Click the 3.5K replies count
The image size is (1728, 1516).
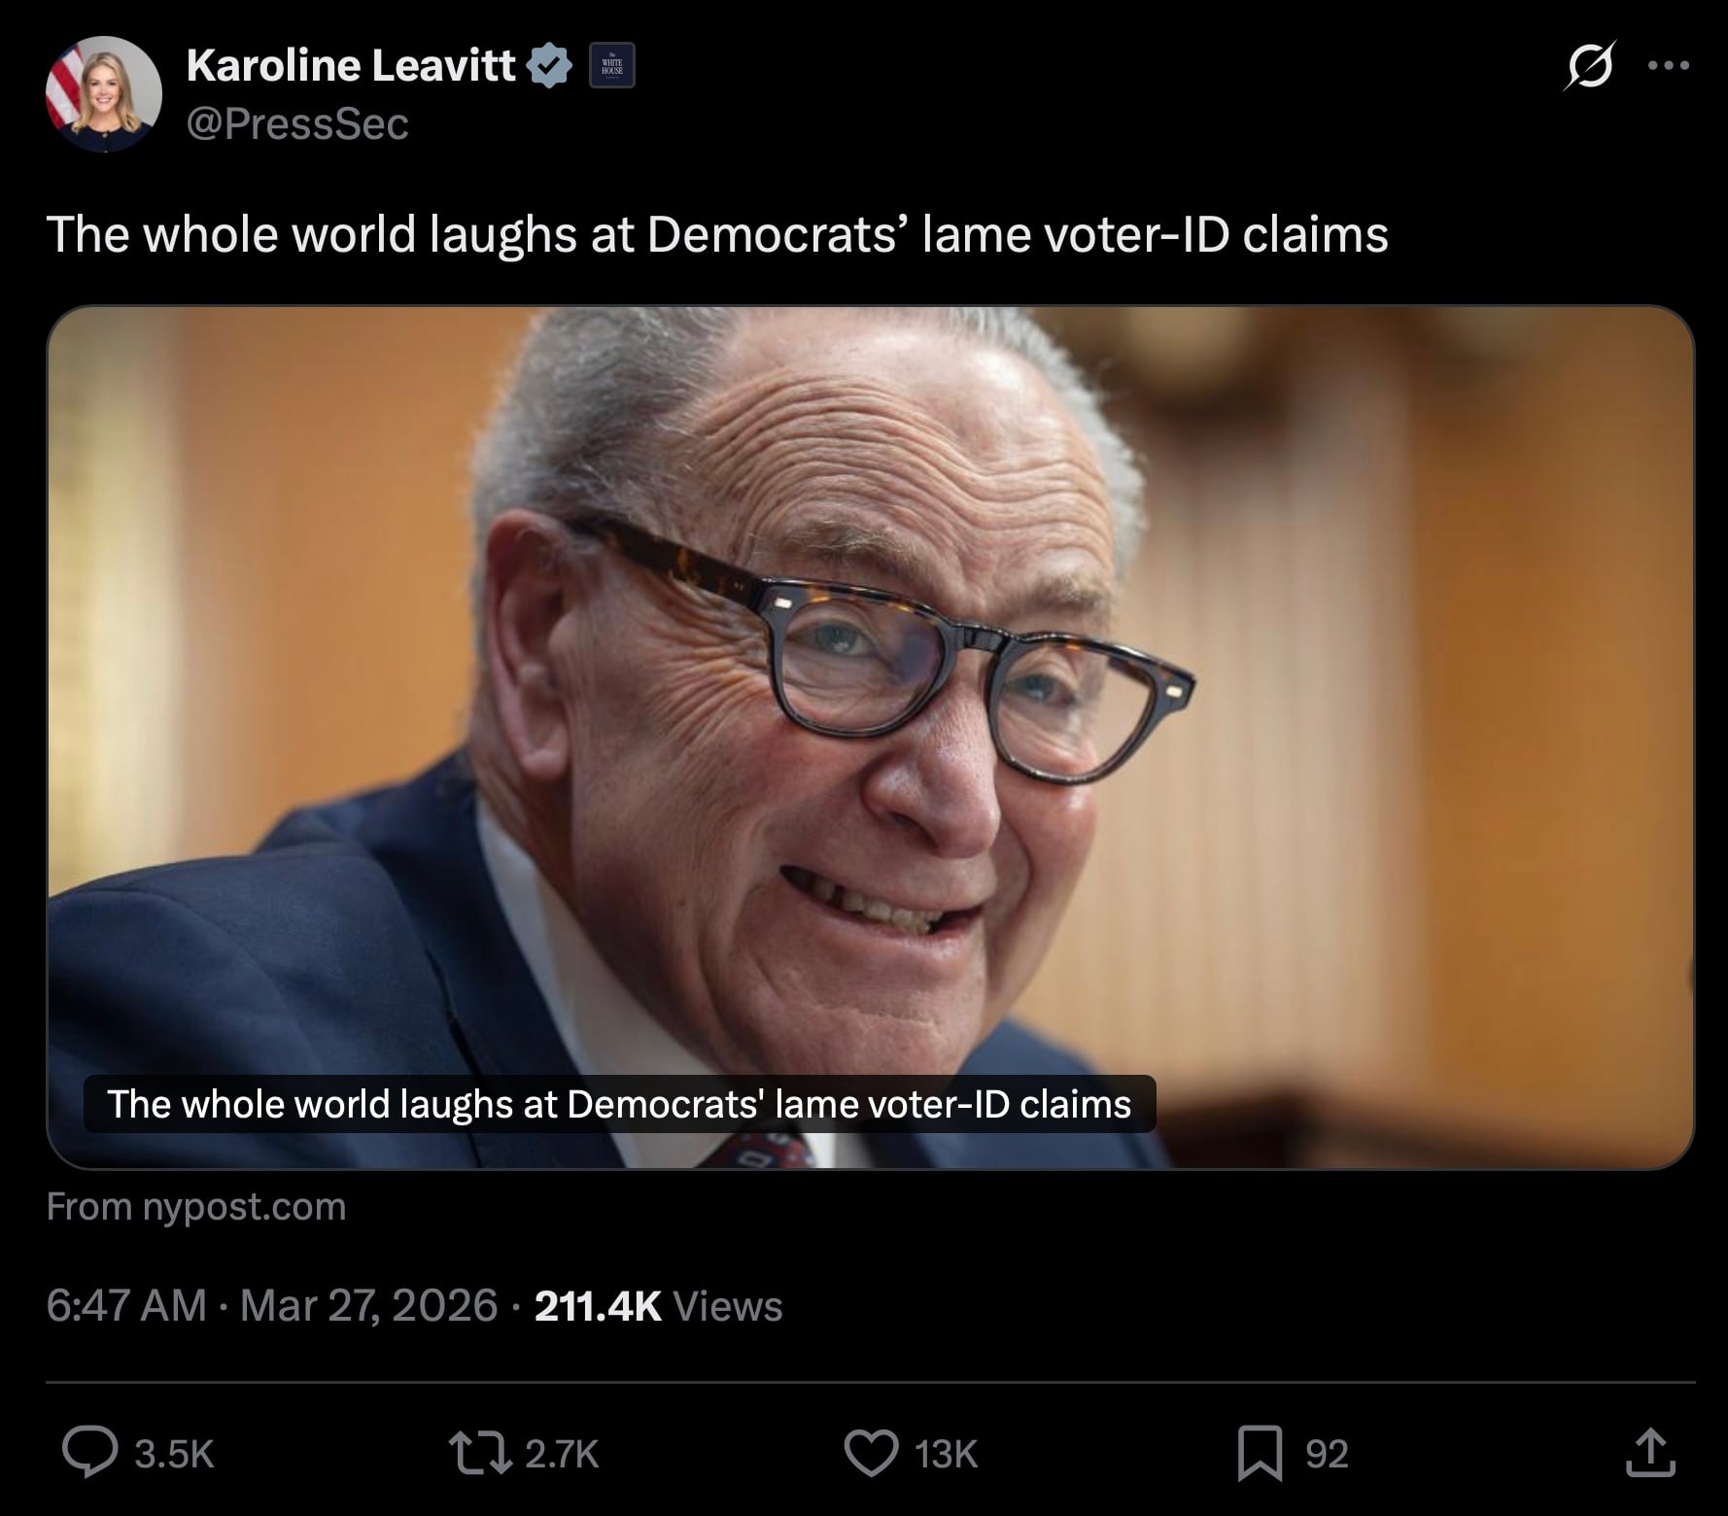coord(174,1454)
